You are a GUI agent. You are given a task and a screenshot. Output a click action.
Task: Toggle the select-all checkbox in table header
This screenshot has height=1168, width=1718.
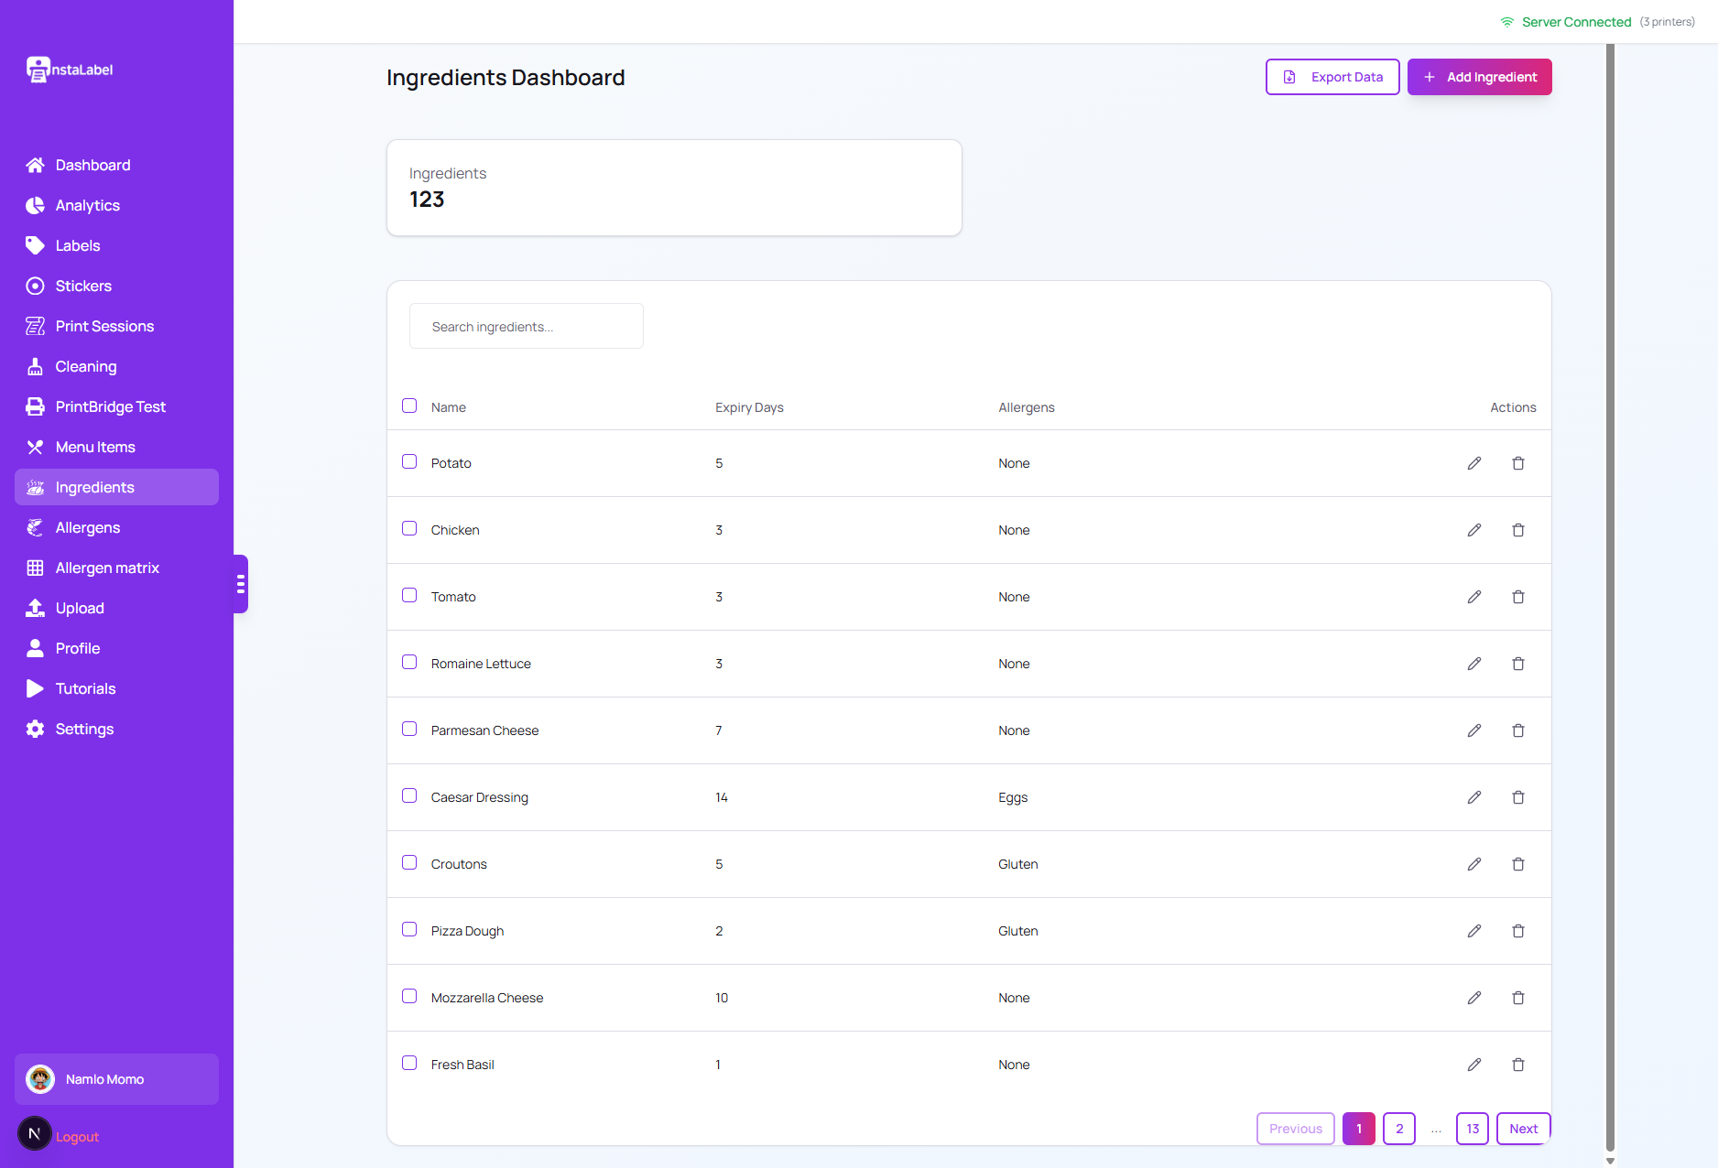(x=409, y=406)
